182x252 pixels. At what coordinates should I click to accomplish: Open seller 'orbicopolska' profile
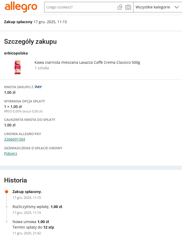point(16,53)
